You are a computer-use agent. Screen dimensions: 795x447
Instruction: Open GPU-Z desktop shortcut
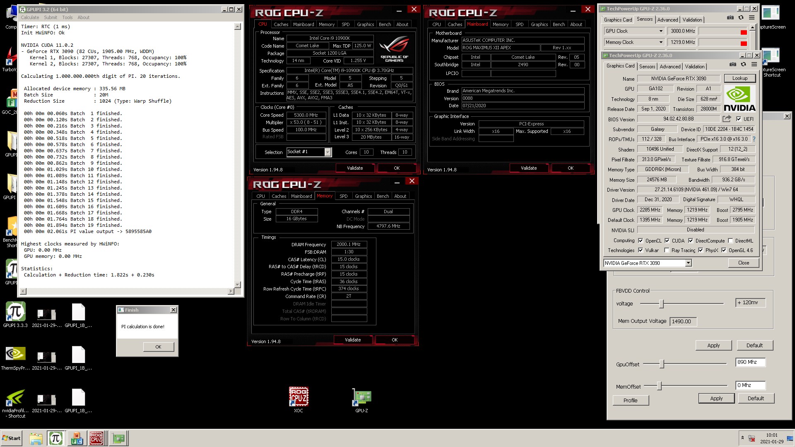point(361,399)
